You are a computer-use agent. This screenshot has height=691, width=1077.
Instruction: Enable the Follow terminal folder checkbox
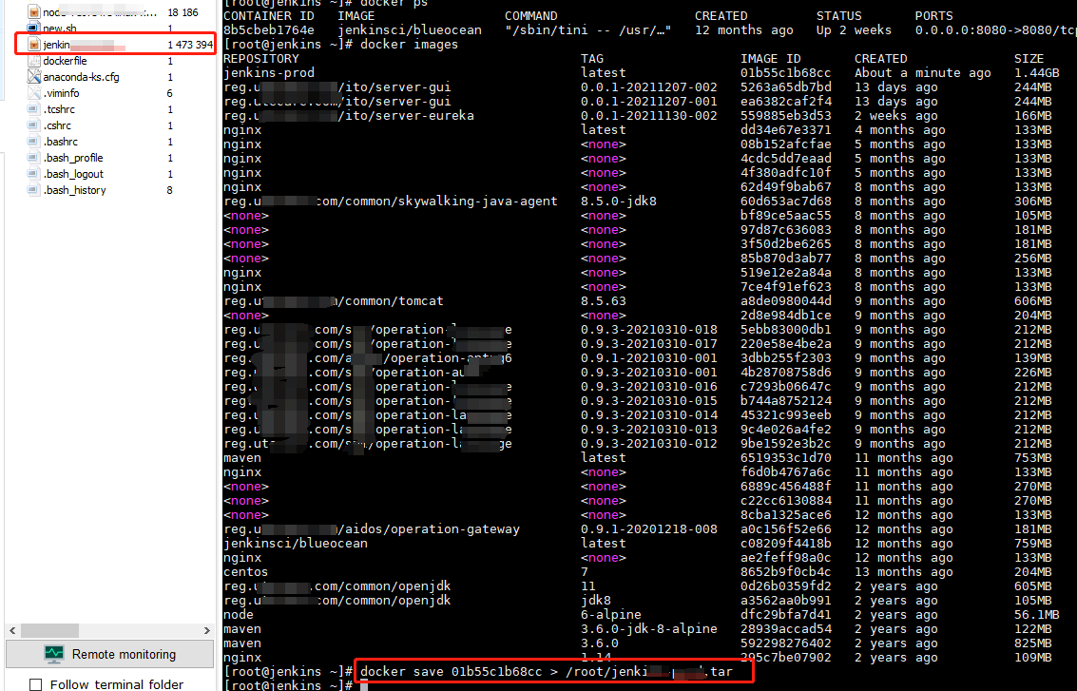pyautogui.click(x=36, y=684)
